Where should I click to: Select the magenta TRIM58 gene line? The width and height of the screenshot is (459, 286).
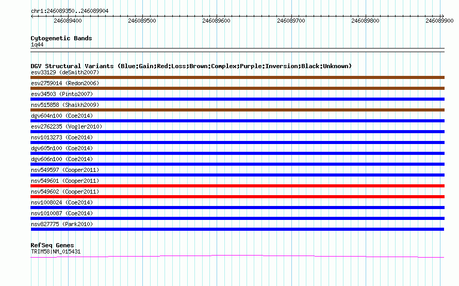click(237, 257)
